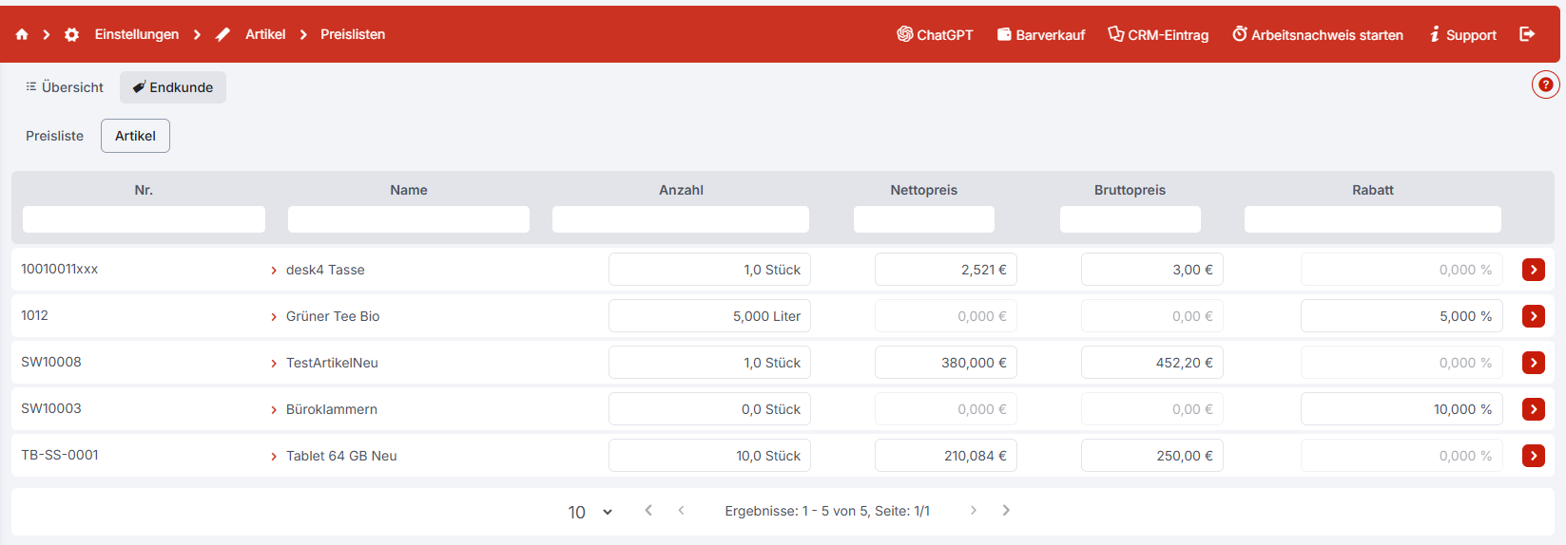Image resolution: width=1566 pixels, height=545 pixels.
Task: Start Barverkauf from the header
Action: (x=1041, y=35)
